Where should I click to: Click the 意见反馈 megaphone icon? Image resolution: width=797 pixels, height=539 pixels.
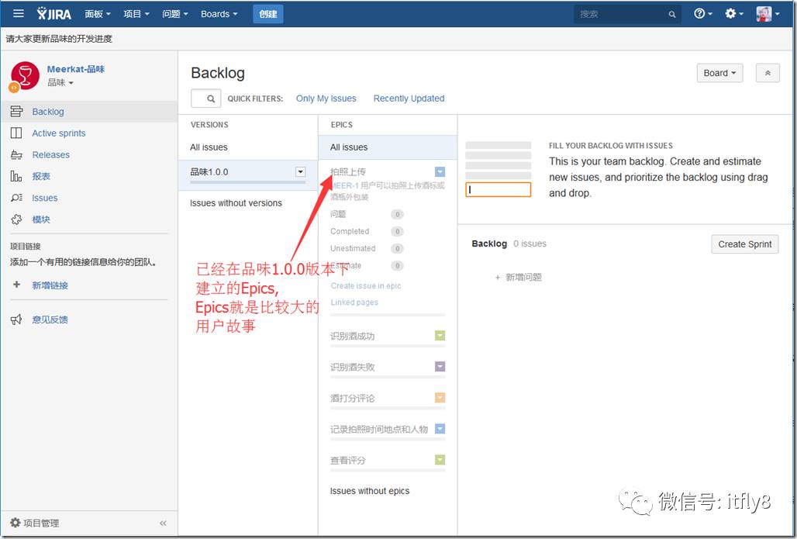(16, 320)
